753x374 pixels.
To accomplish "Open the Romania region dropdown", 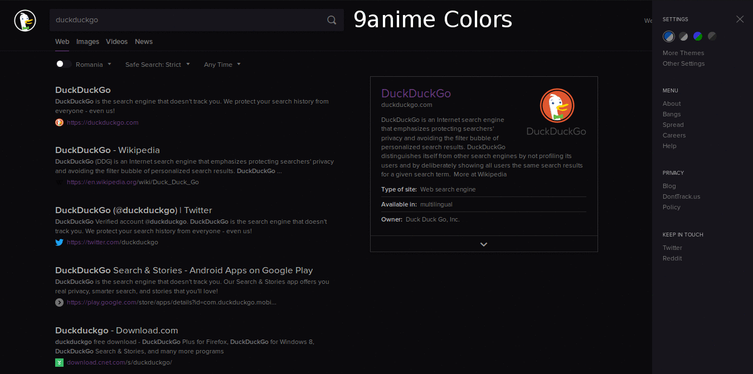I will [x=94, y=65].
